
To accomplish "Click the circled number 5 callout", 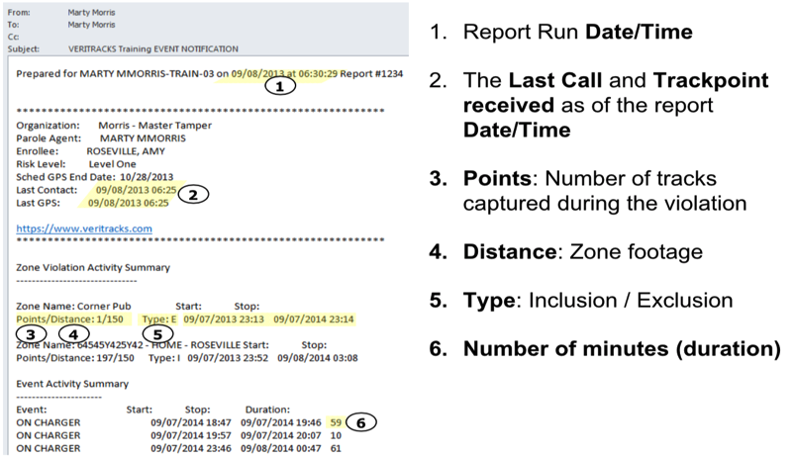I will [x=158, y=333].
